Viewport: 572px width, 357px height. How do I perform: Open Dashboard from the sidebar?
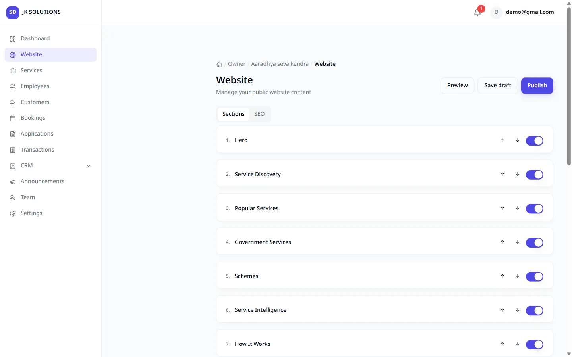point(50,39)
